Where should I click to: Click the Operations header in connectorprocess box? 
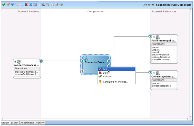coord(27,68)
